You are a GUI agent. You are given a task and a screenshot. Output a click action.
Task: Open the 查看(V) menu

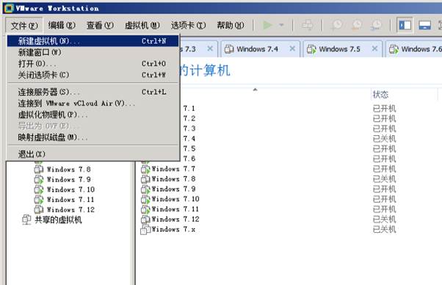pyautogui.click(x=100, y=26)
